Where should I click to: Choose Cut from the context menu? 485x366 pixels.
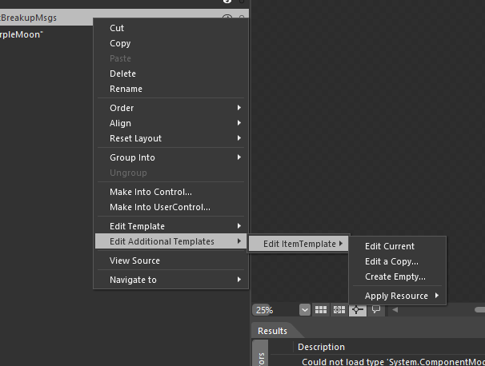click(x=117, y=28)
